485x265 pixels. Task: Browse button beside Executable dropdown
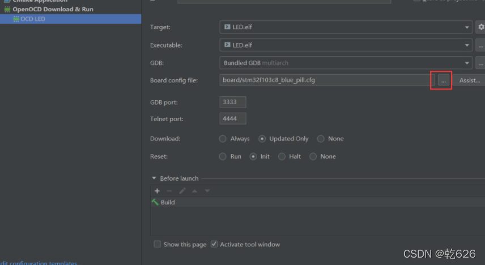pyautogui.click(x=480, y=45)
